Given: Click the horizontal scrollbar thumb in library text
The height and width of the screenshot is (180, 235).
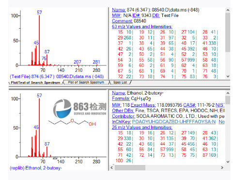Looking at the screenshot, I should [130, 167].
